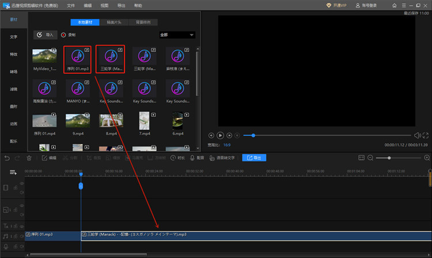
Task: Open the 时长 duration clock tool
Action: tap(177, 158)
